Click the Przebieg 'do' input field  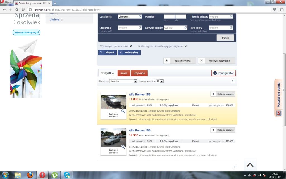[181, 17]
